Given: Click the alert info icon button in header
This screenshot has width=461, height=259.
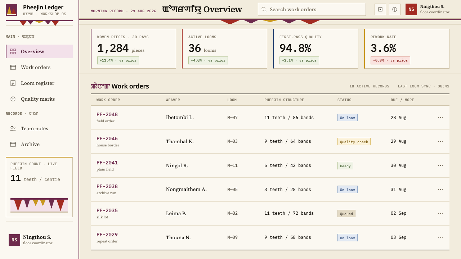Looking at the screenshot, I should 395,9.
